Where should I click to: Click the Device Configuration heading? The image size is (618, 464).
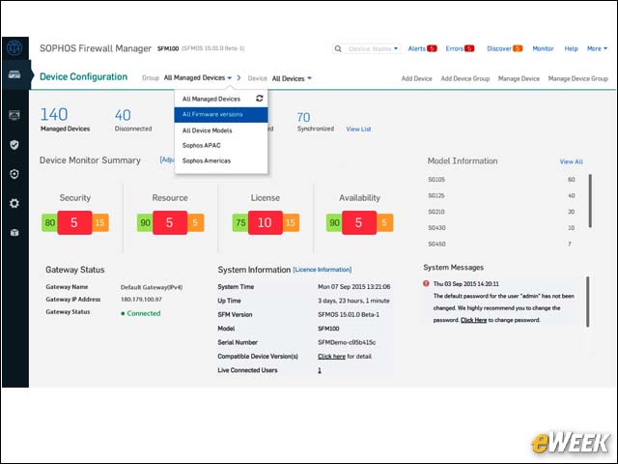[x=84, y=76]
